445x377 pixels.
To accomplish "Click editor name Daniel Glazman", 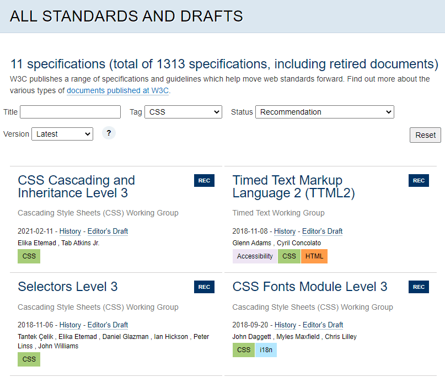I will tap(125, 337).
